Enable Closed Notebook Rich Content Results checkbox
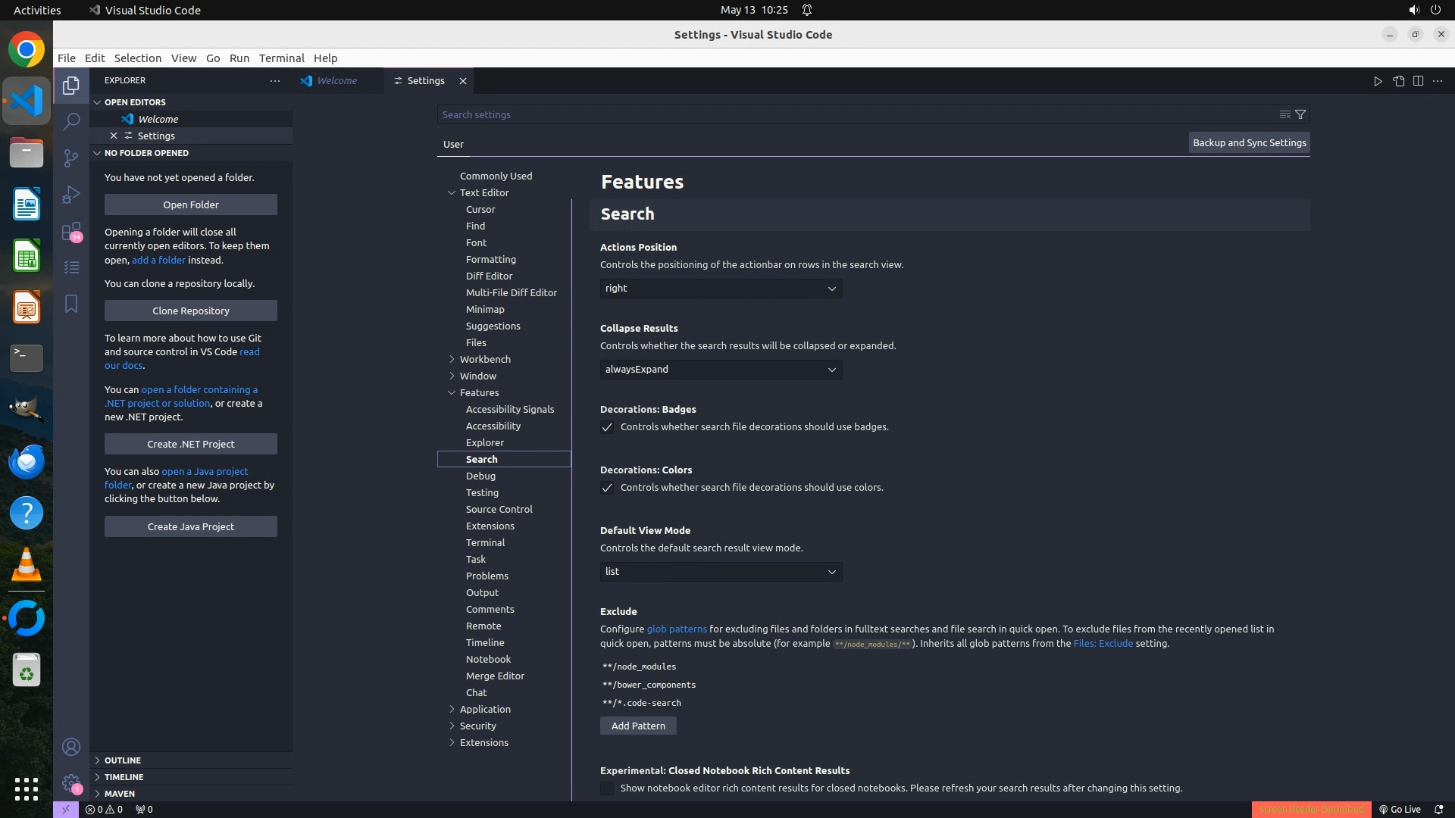The width and height of the screenshot is (1455, 818). click(607, 788)
